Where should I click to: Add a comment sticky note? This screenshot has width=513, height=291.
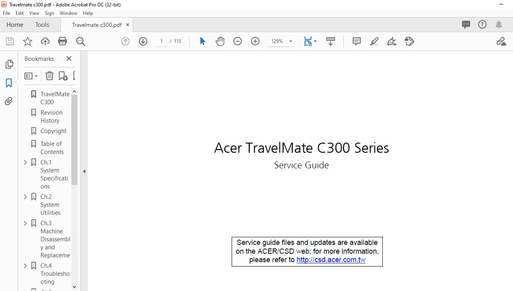click(357, 41)
